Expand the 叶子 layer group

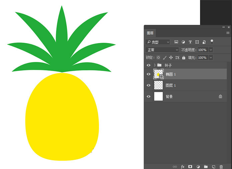tap(155, 65)
